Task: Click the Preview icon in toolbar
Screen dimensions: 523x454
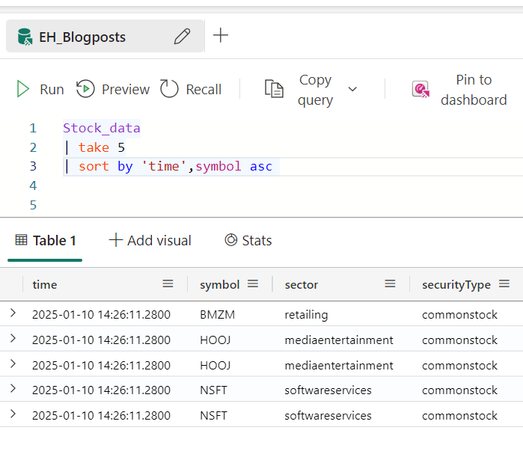Action: (x=85, y=90)
